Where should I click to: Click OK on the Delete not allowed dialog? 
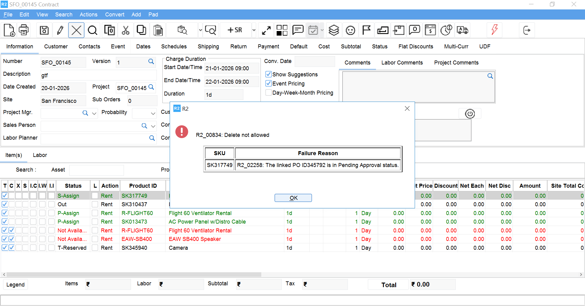293,198
